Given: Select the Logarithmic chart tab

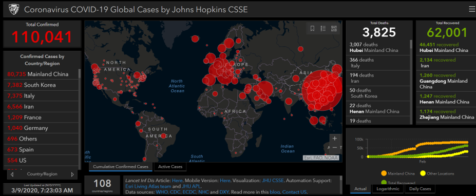Looking at the screenshot, I should (388, 189).
